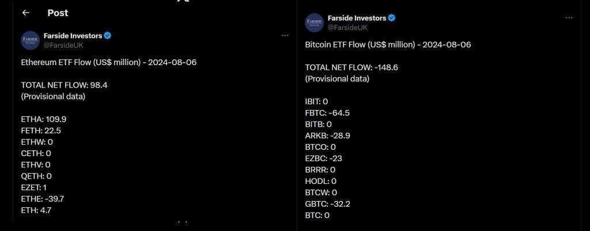Click verified badge on the Bitcoin ETF post
590x231 pixels.
[x=392, y=18]
